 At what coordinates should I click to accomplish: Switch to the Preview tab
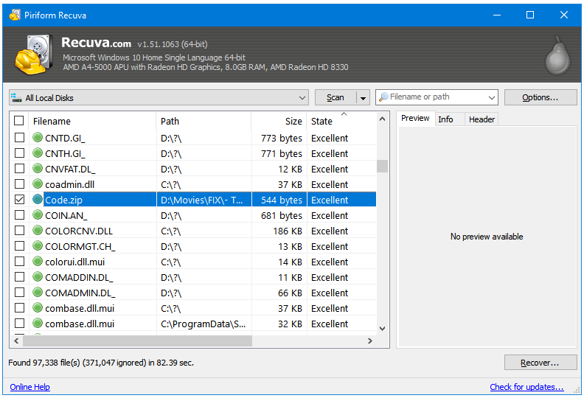[x=415, y=119]
